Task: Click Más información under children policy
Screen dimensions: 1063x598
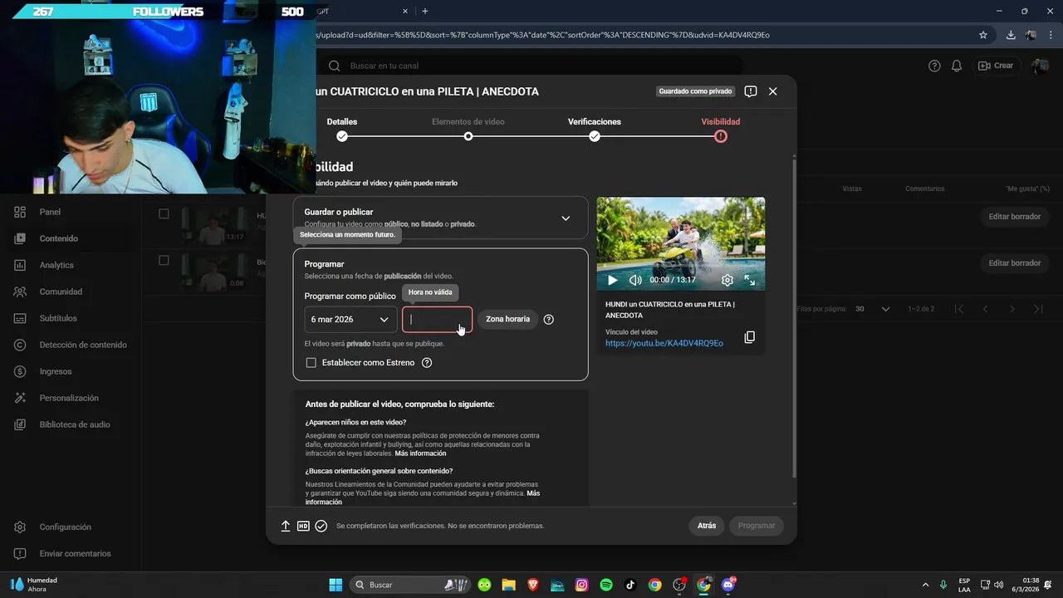Action: coord(420,453)
